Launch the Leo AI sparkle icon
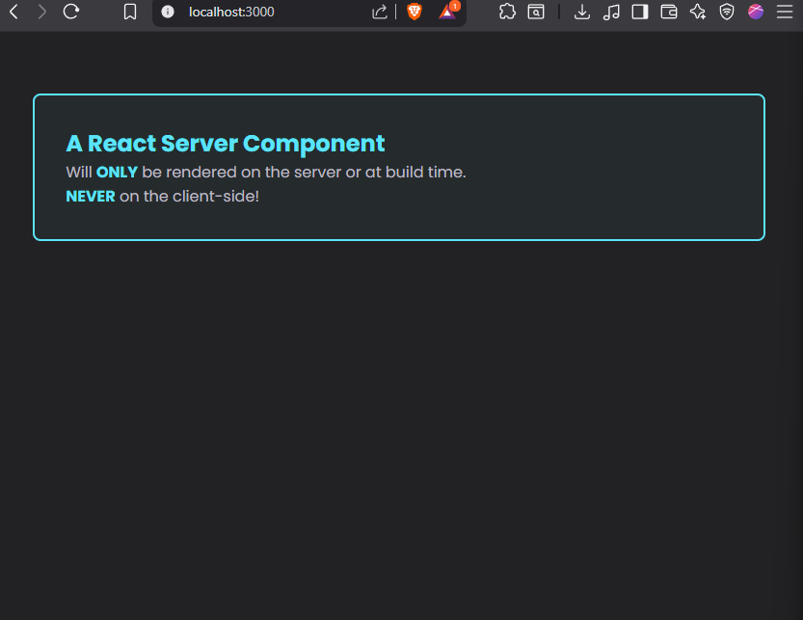803x620 pixels. pyautogui.click(x=698, y=12)
